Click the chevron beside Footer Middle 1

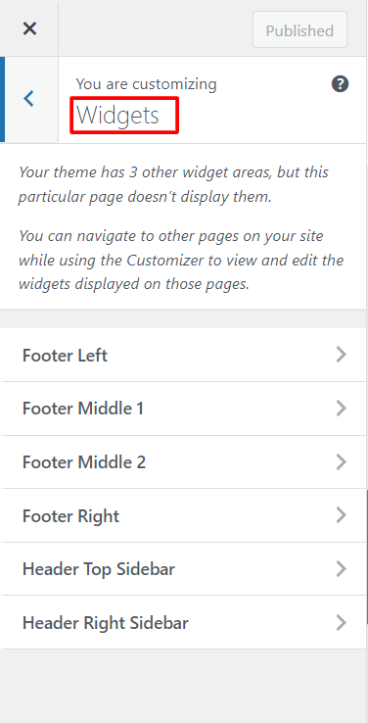point(341,409)
